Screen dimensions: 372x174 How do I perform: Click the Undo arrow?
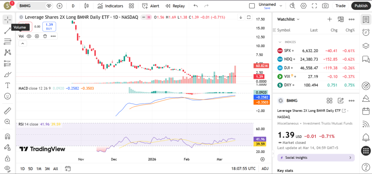(196, 6)
